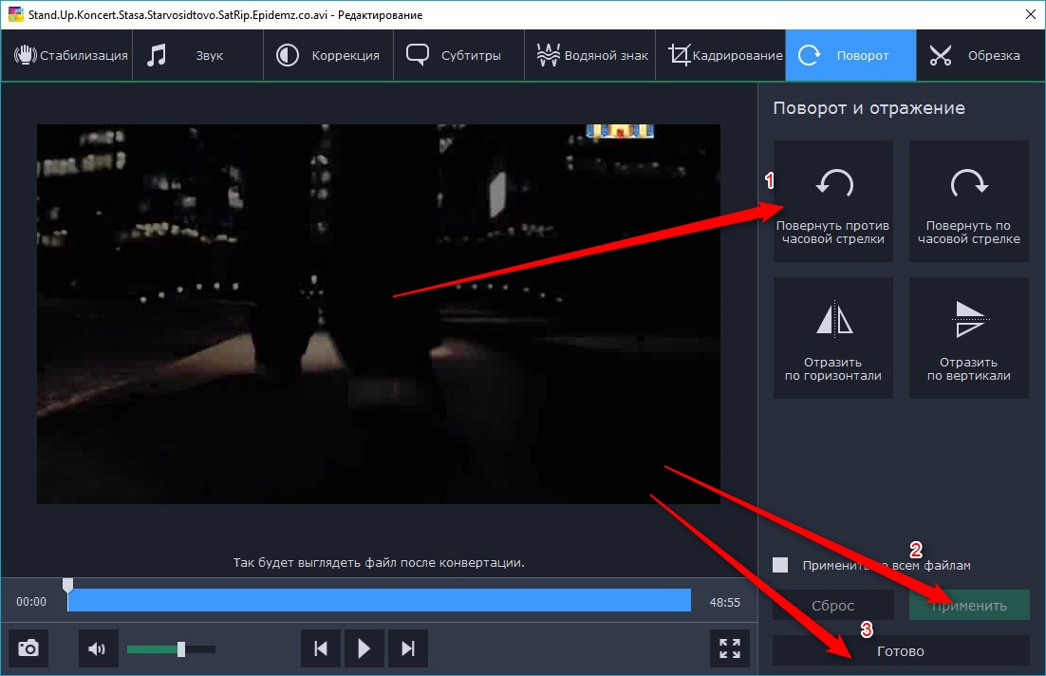Play the video preview
Viewport: 1046px width, 676px height.
pyautogui.click(x=364, y=648)
